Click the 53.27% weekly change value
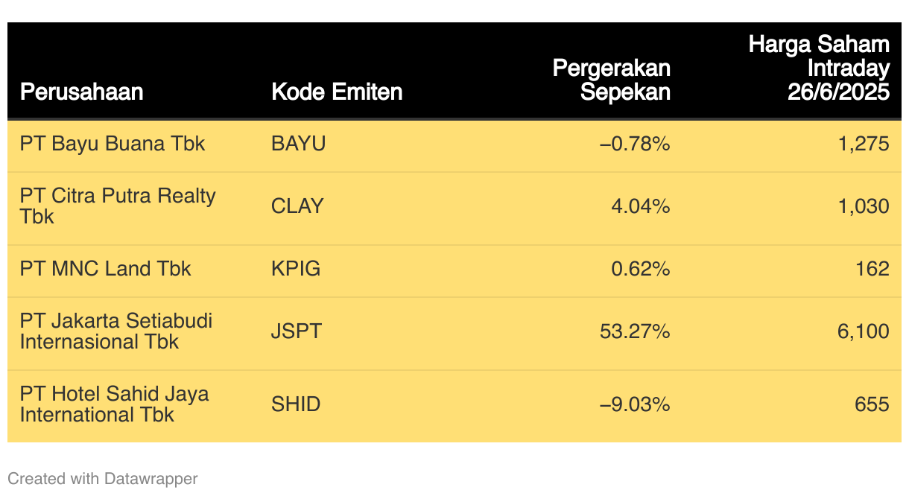The image size is (909, 496). point(635,331)
